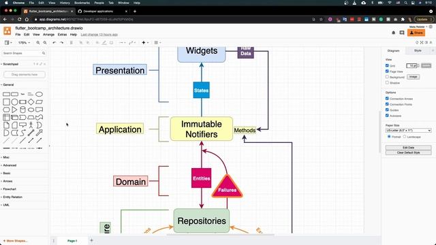The image size is (436, 245).
Task: Open the More Shapes link
Action: click(x=15, y=241)
